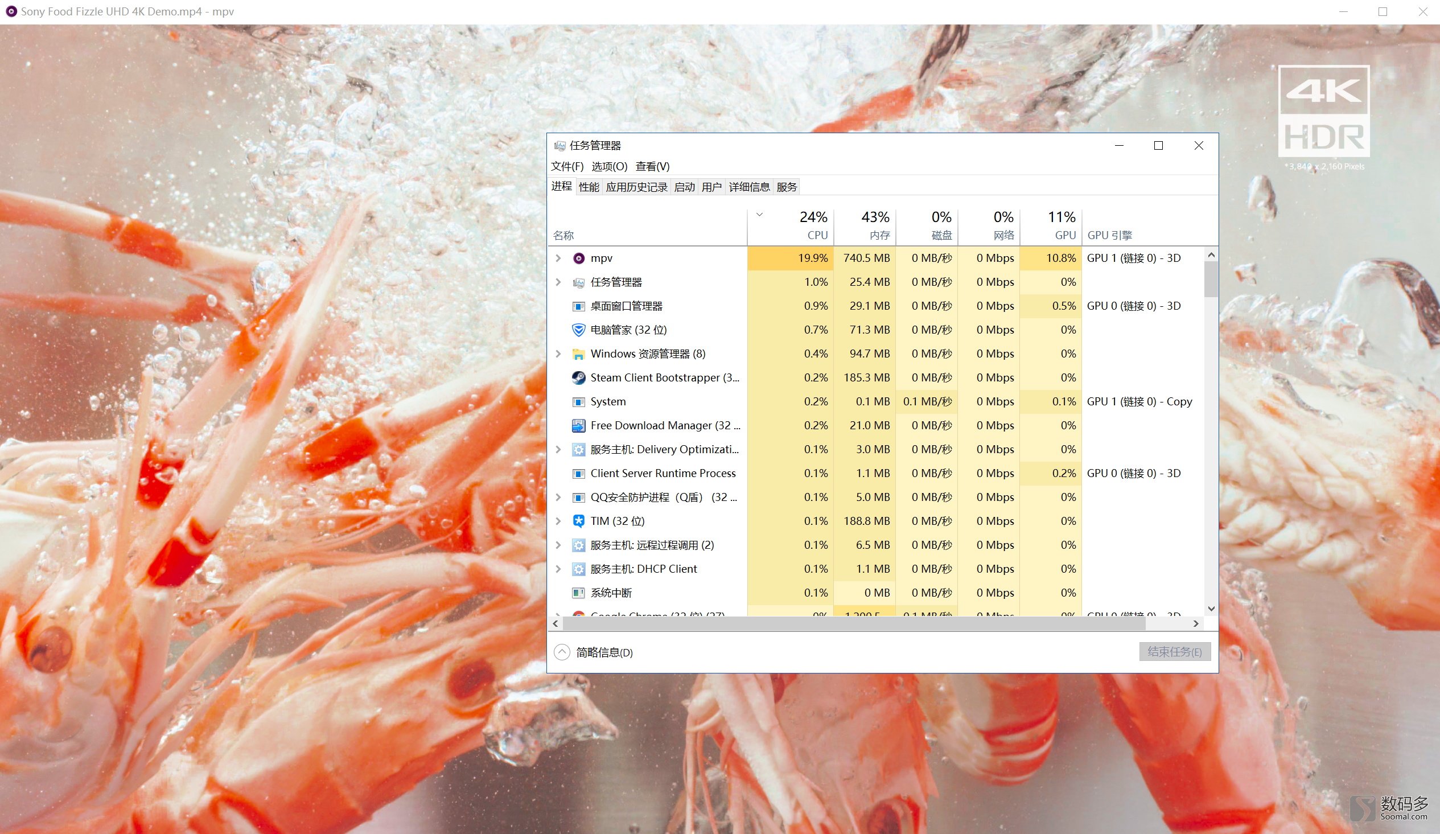Click the Steam Client Bootstrapper icon

[x=578, y=378]
